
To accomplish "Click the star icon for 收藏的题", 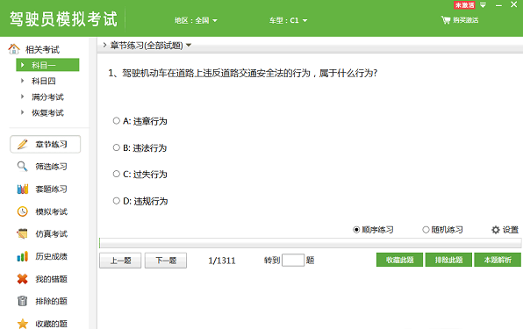I will 22,324.
